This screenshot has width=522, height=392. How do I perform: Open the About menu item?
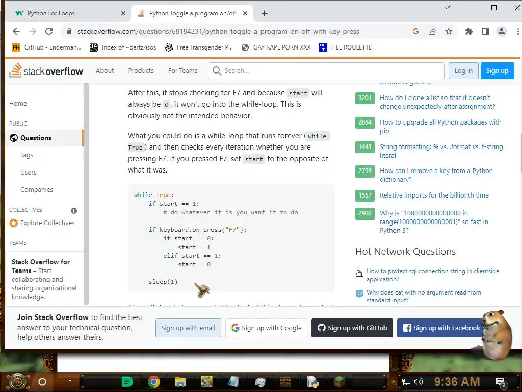(x=105, y=70)
